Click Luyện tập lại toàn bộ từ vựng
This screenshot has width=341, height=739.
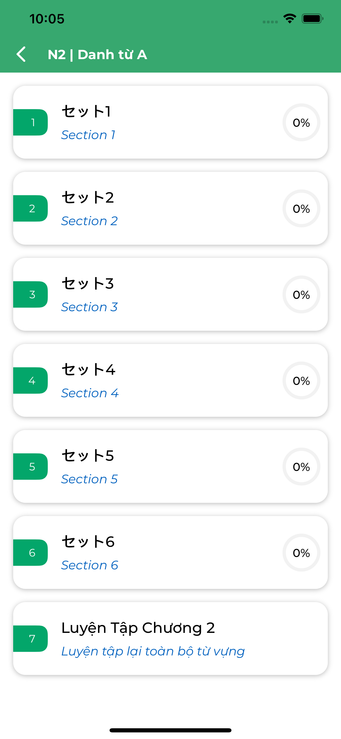click(x=153, y=651)
